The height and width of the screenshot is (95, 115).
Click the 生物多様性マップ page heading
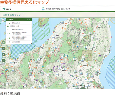pyautogui.click(x=12, y=15)
